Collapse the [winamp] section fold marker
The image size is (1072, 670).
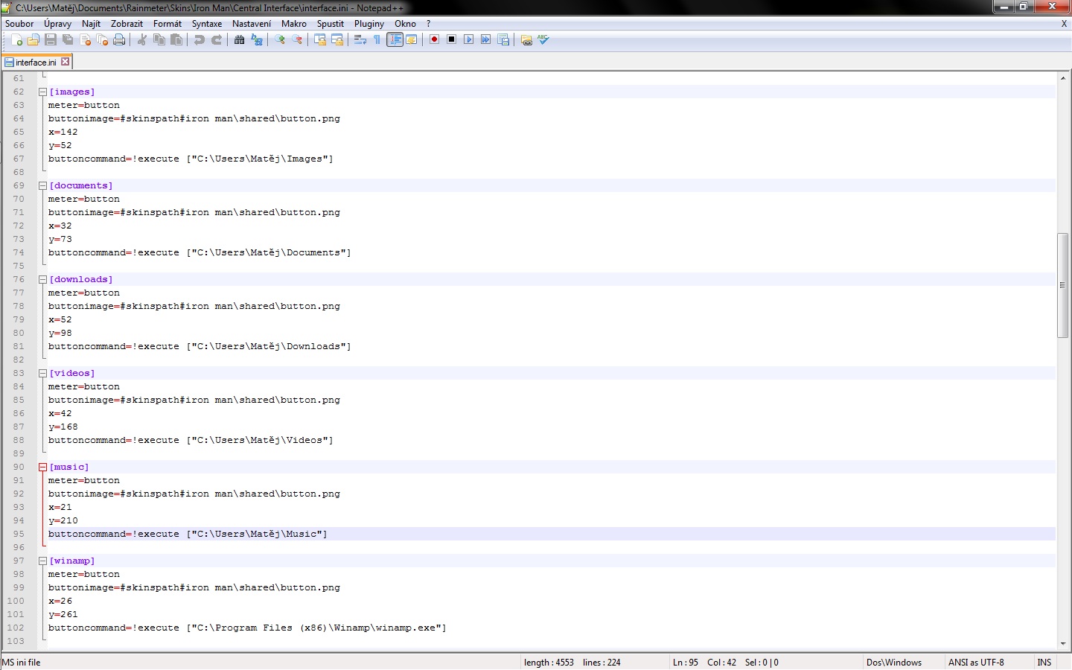(42, 561)
